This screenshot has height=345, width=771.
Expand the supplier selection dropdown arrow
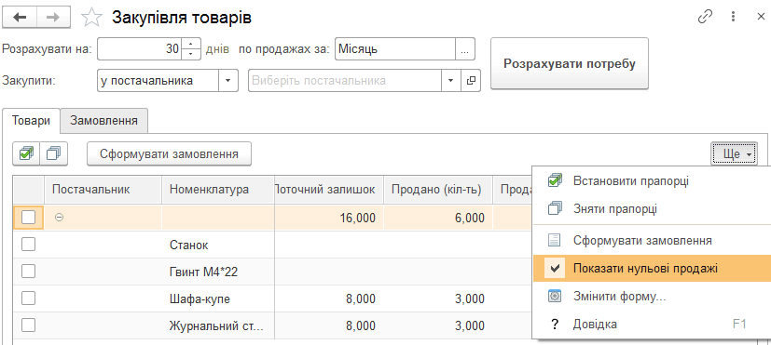[x=450, y=81]
